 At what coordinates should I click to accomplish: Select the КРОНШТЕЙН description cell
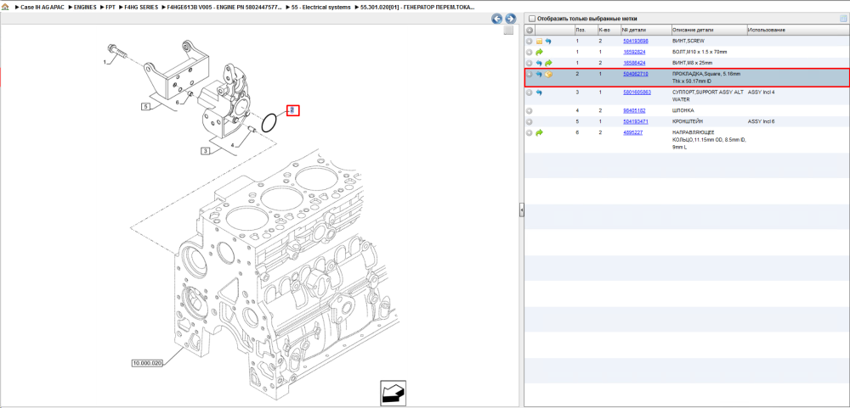688,121
